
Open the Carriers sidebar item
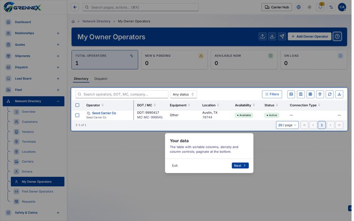click(x=28, y=161)
